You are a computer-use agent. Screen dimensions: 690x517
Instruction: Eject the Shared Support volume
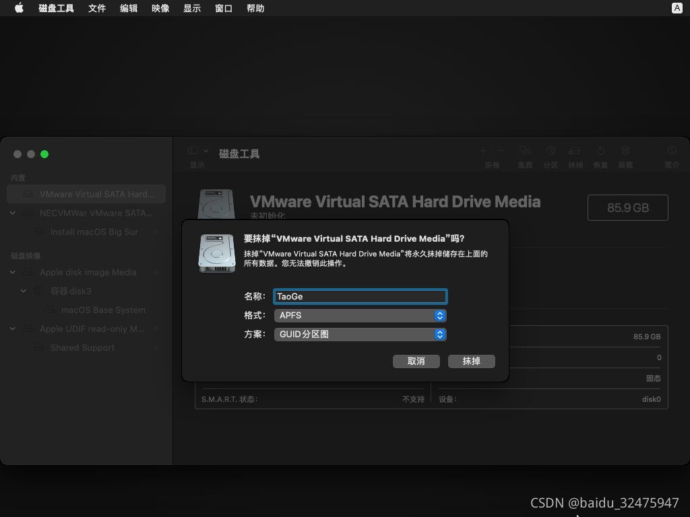click(x=155, y=348)
